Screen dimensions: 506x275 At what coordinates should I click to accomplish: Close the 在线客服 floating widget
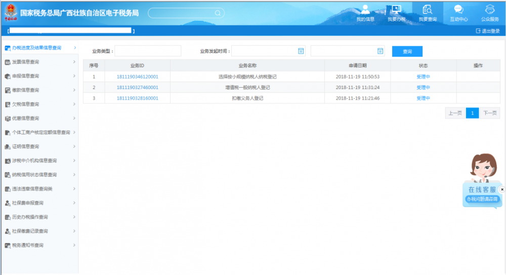click(502, 189)
